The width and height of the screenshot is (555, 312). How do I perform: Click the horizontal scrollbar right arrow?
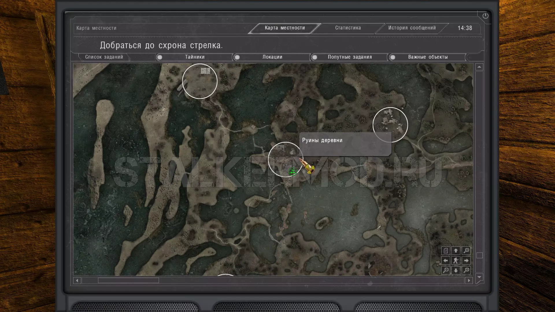pyautogui.click(x=469, y=281)
